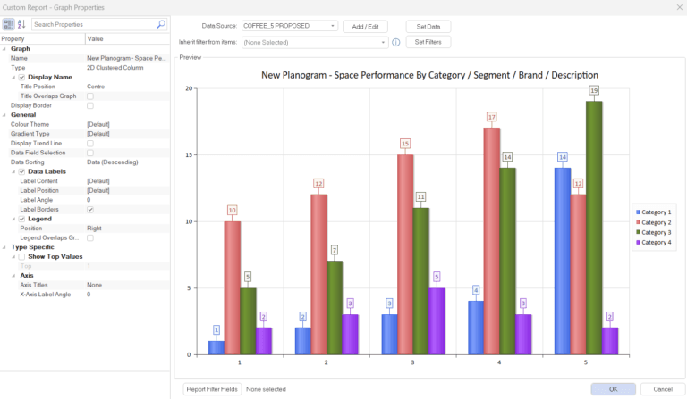Enable Display Trend Line checkbox
This screenshot has height=399, width=687.
tap(90, 144)
